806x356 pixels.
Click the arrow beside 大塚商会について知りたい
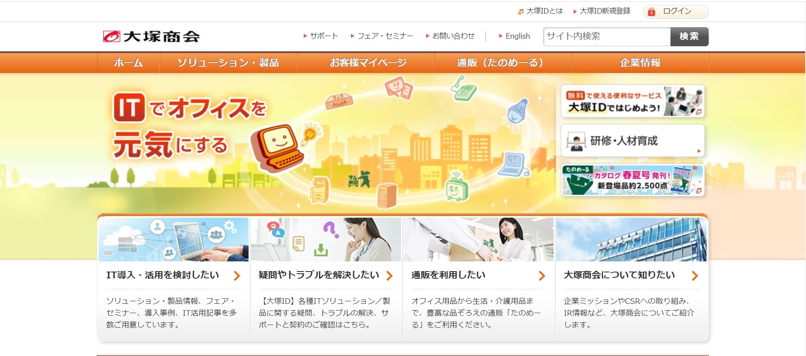point(695,276)
